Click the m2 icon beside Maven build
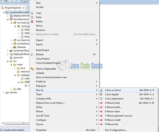 [x=101, y=103]
